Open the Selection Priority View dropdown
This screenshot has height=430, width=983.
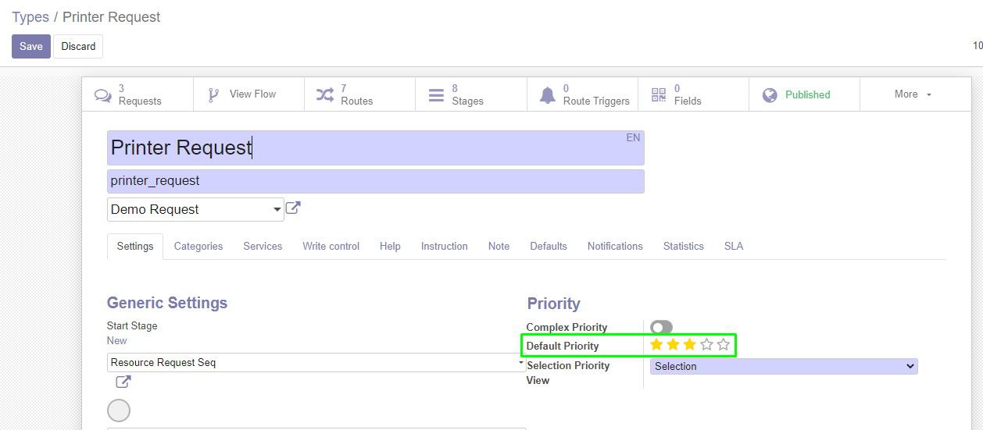(784, 366)
